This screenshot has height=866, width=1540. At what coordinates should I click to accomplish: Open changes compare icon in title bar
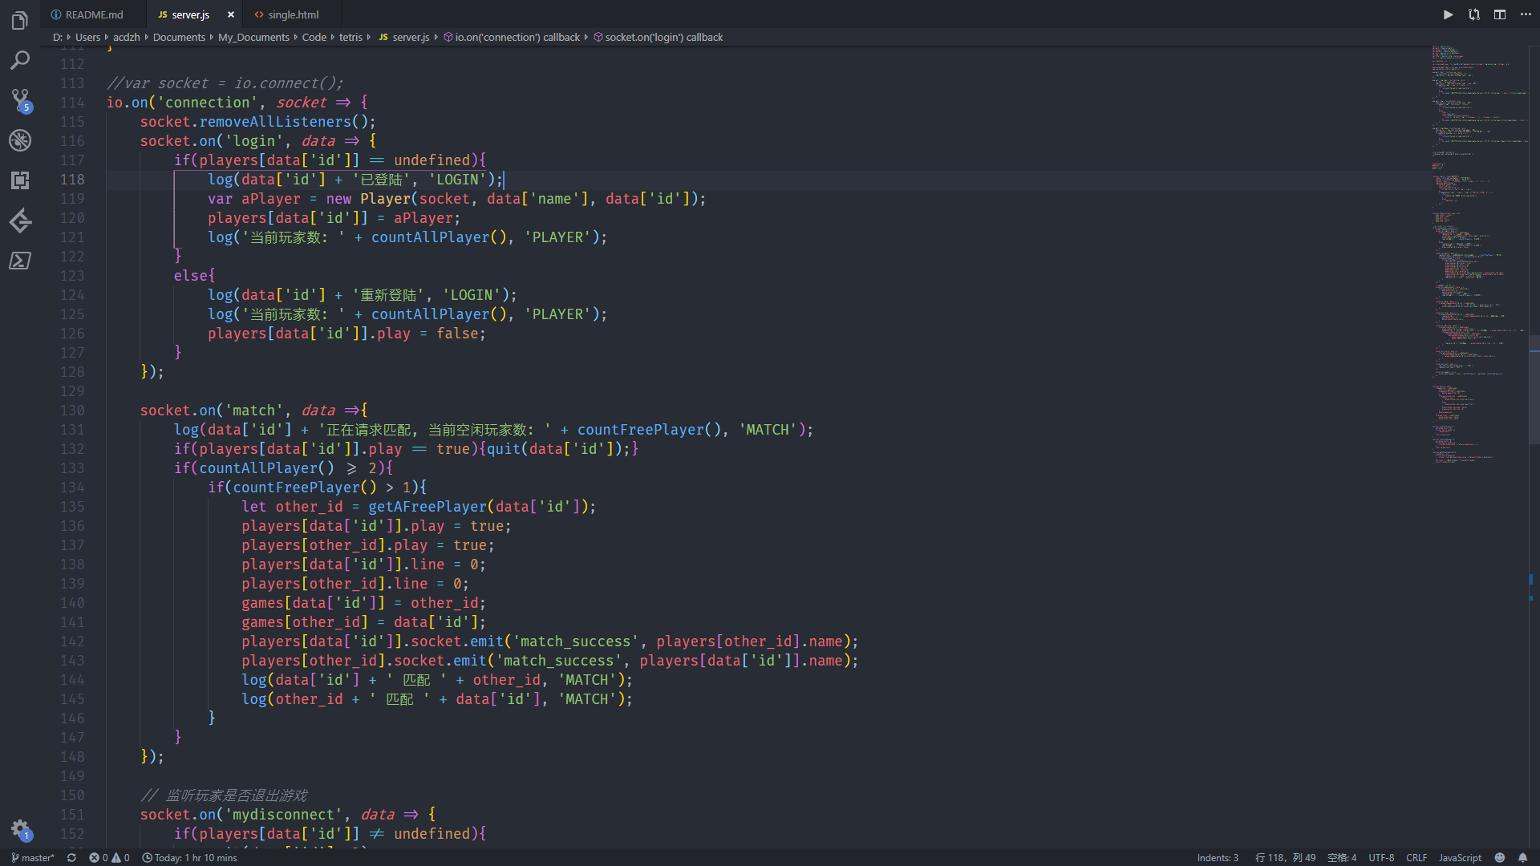coord(1474,14)
